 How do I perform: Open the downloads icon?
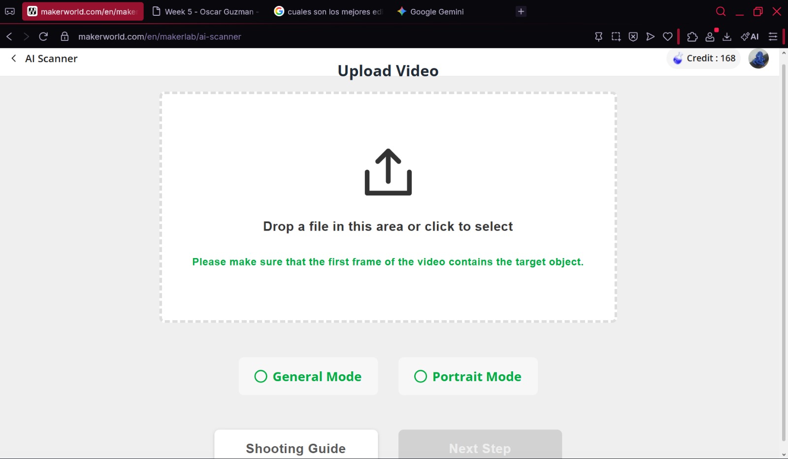(727, 36)
